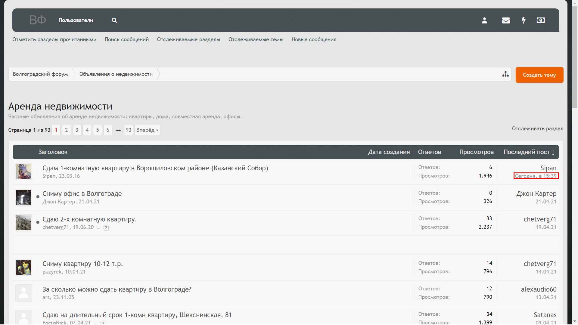Open the user profile icon
Viewport: 578px width, 325px height.
[x=484, y=20]
